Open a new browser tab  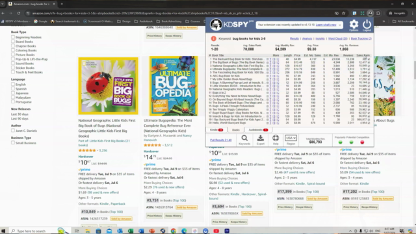tap(62, 4)
